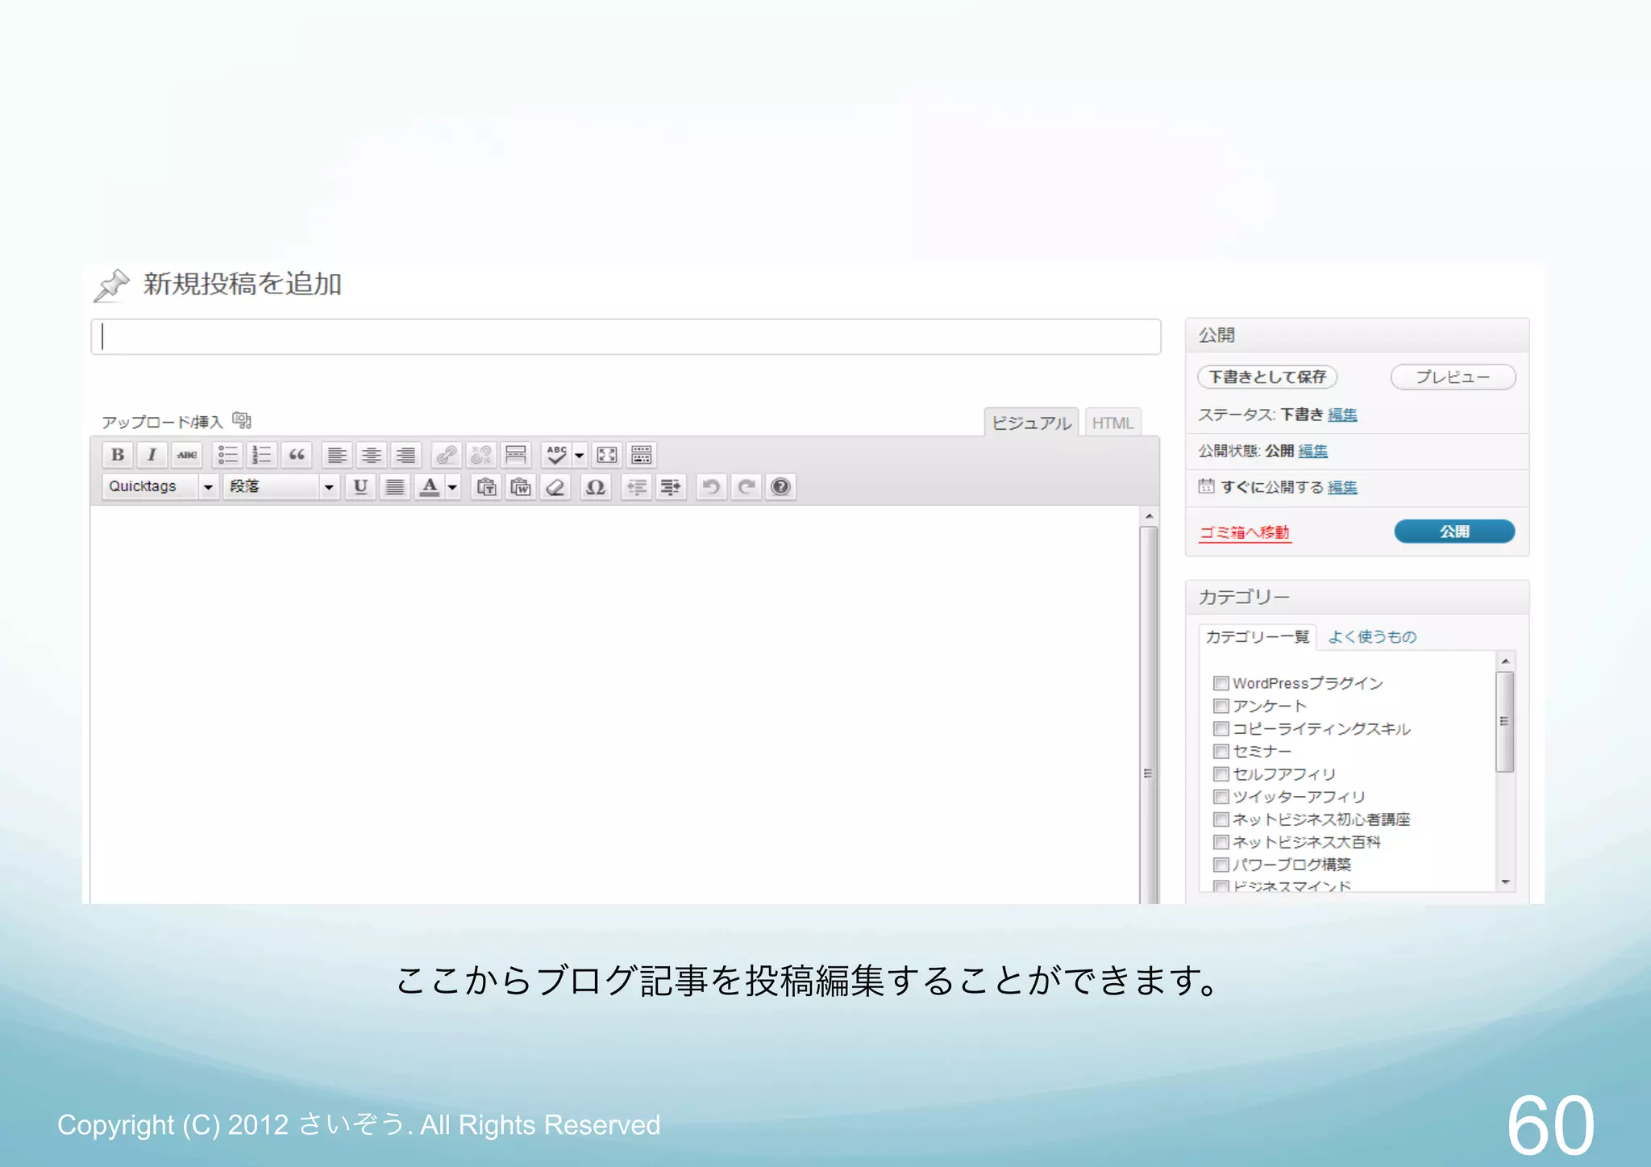The width and height of the screenshot is (1651, 1167).
Task: Paste as plain text icon
Action: [486, 486]
